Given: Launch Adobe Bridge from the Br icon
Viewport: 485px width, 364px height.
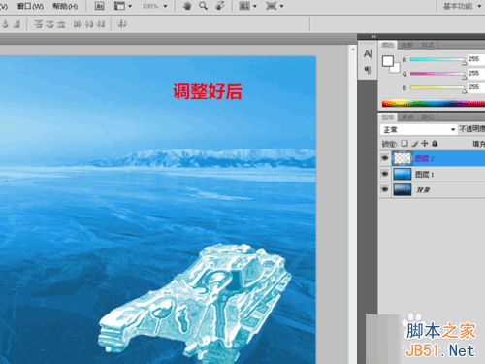Looking at the screenshot, I should pyautogui.click(x=99, y=6).
